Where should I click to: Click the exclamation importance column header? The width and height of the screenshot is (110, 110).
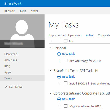pyautogui.click(x=59, y=41)
